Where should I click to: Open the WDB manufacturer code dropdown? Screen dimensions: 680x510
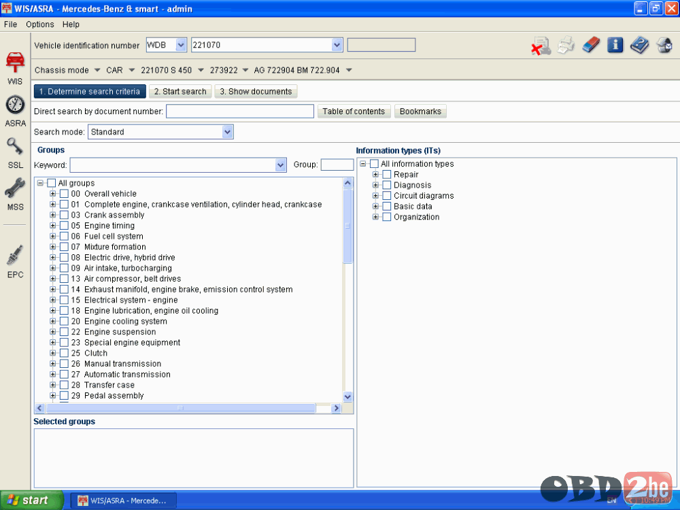(182, 45)
